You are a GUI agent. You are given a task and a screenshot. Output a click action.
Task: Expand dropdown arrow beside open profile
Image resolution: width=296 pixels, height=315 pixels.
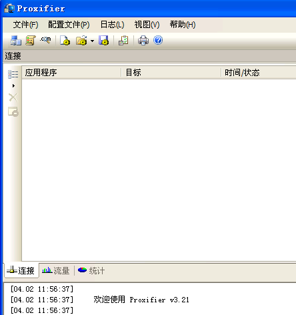pyautogui.click(x=92, y=41)
